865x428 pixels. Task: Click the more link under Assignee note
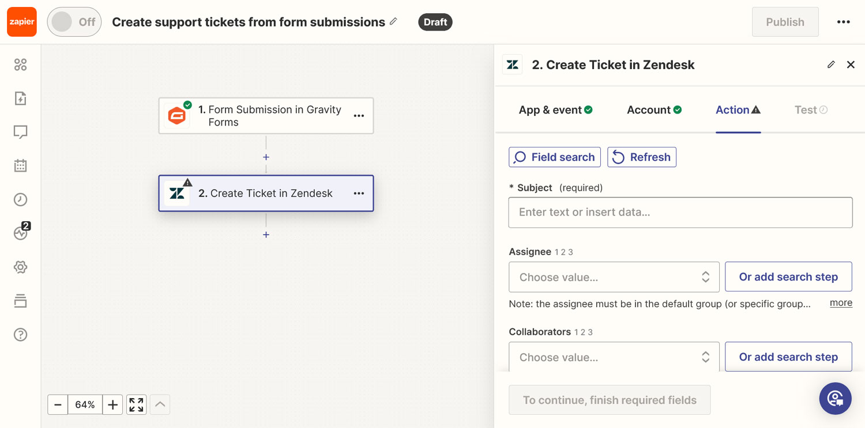(841, 303)
